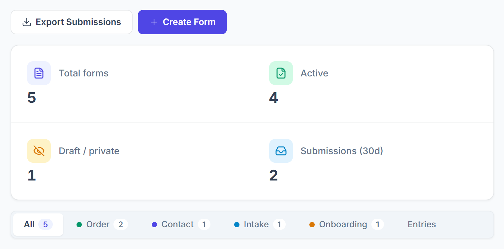504x249 pixels.
Task: Select the Contact tab
Action: pos(181,225)
